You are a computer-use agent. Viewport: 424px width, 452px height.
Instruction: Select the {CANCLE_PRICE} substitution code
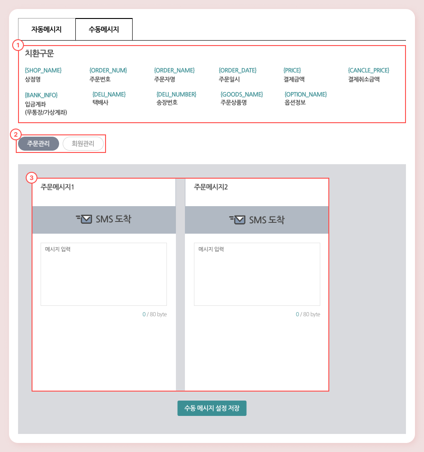[369, 70]
